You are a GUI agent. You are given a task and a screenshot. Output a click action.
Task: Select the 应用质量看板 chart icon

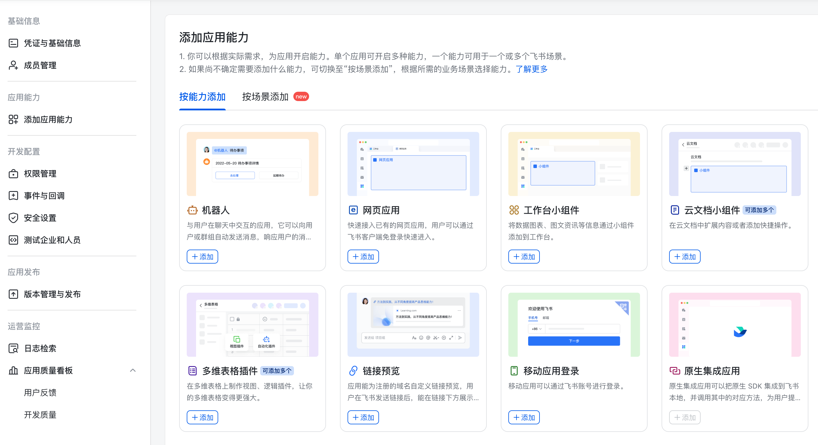click(x=13, y=370)
